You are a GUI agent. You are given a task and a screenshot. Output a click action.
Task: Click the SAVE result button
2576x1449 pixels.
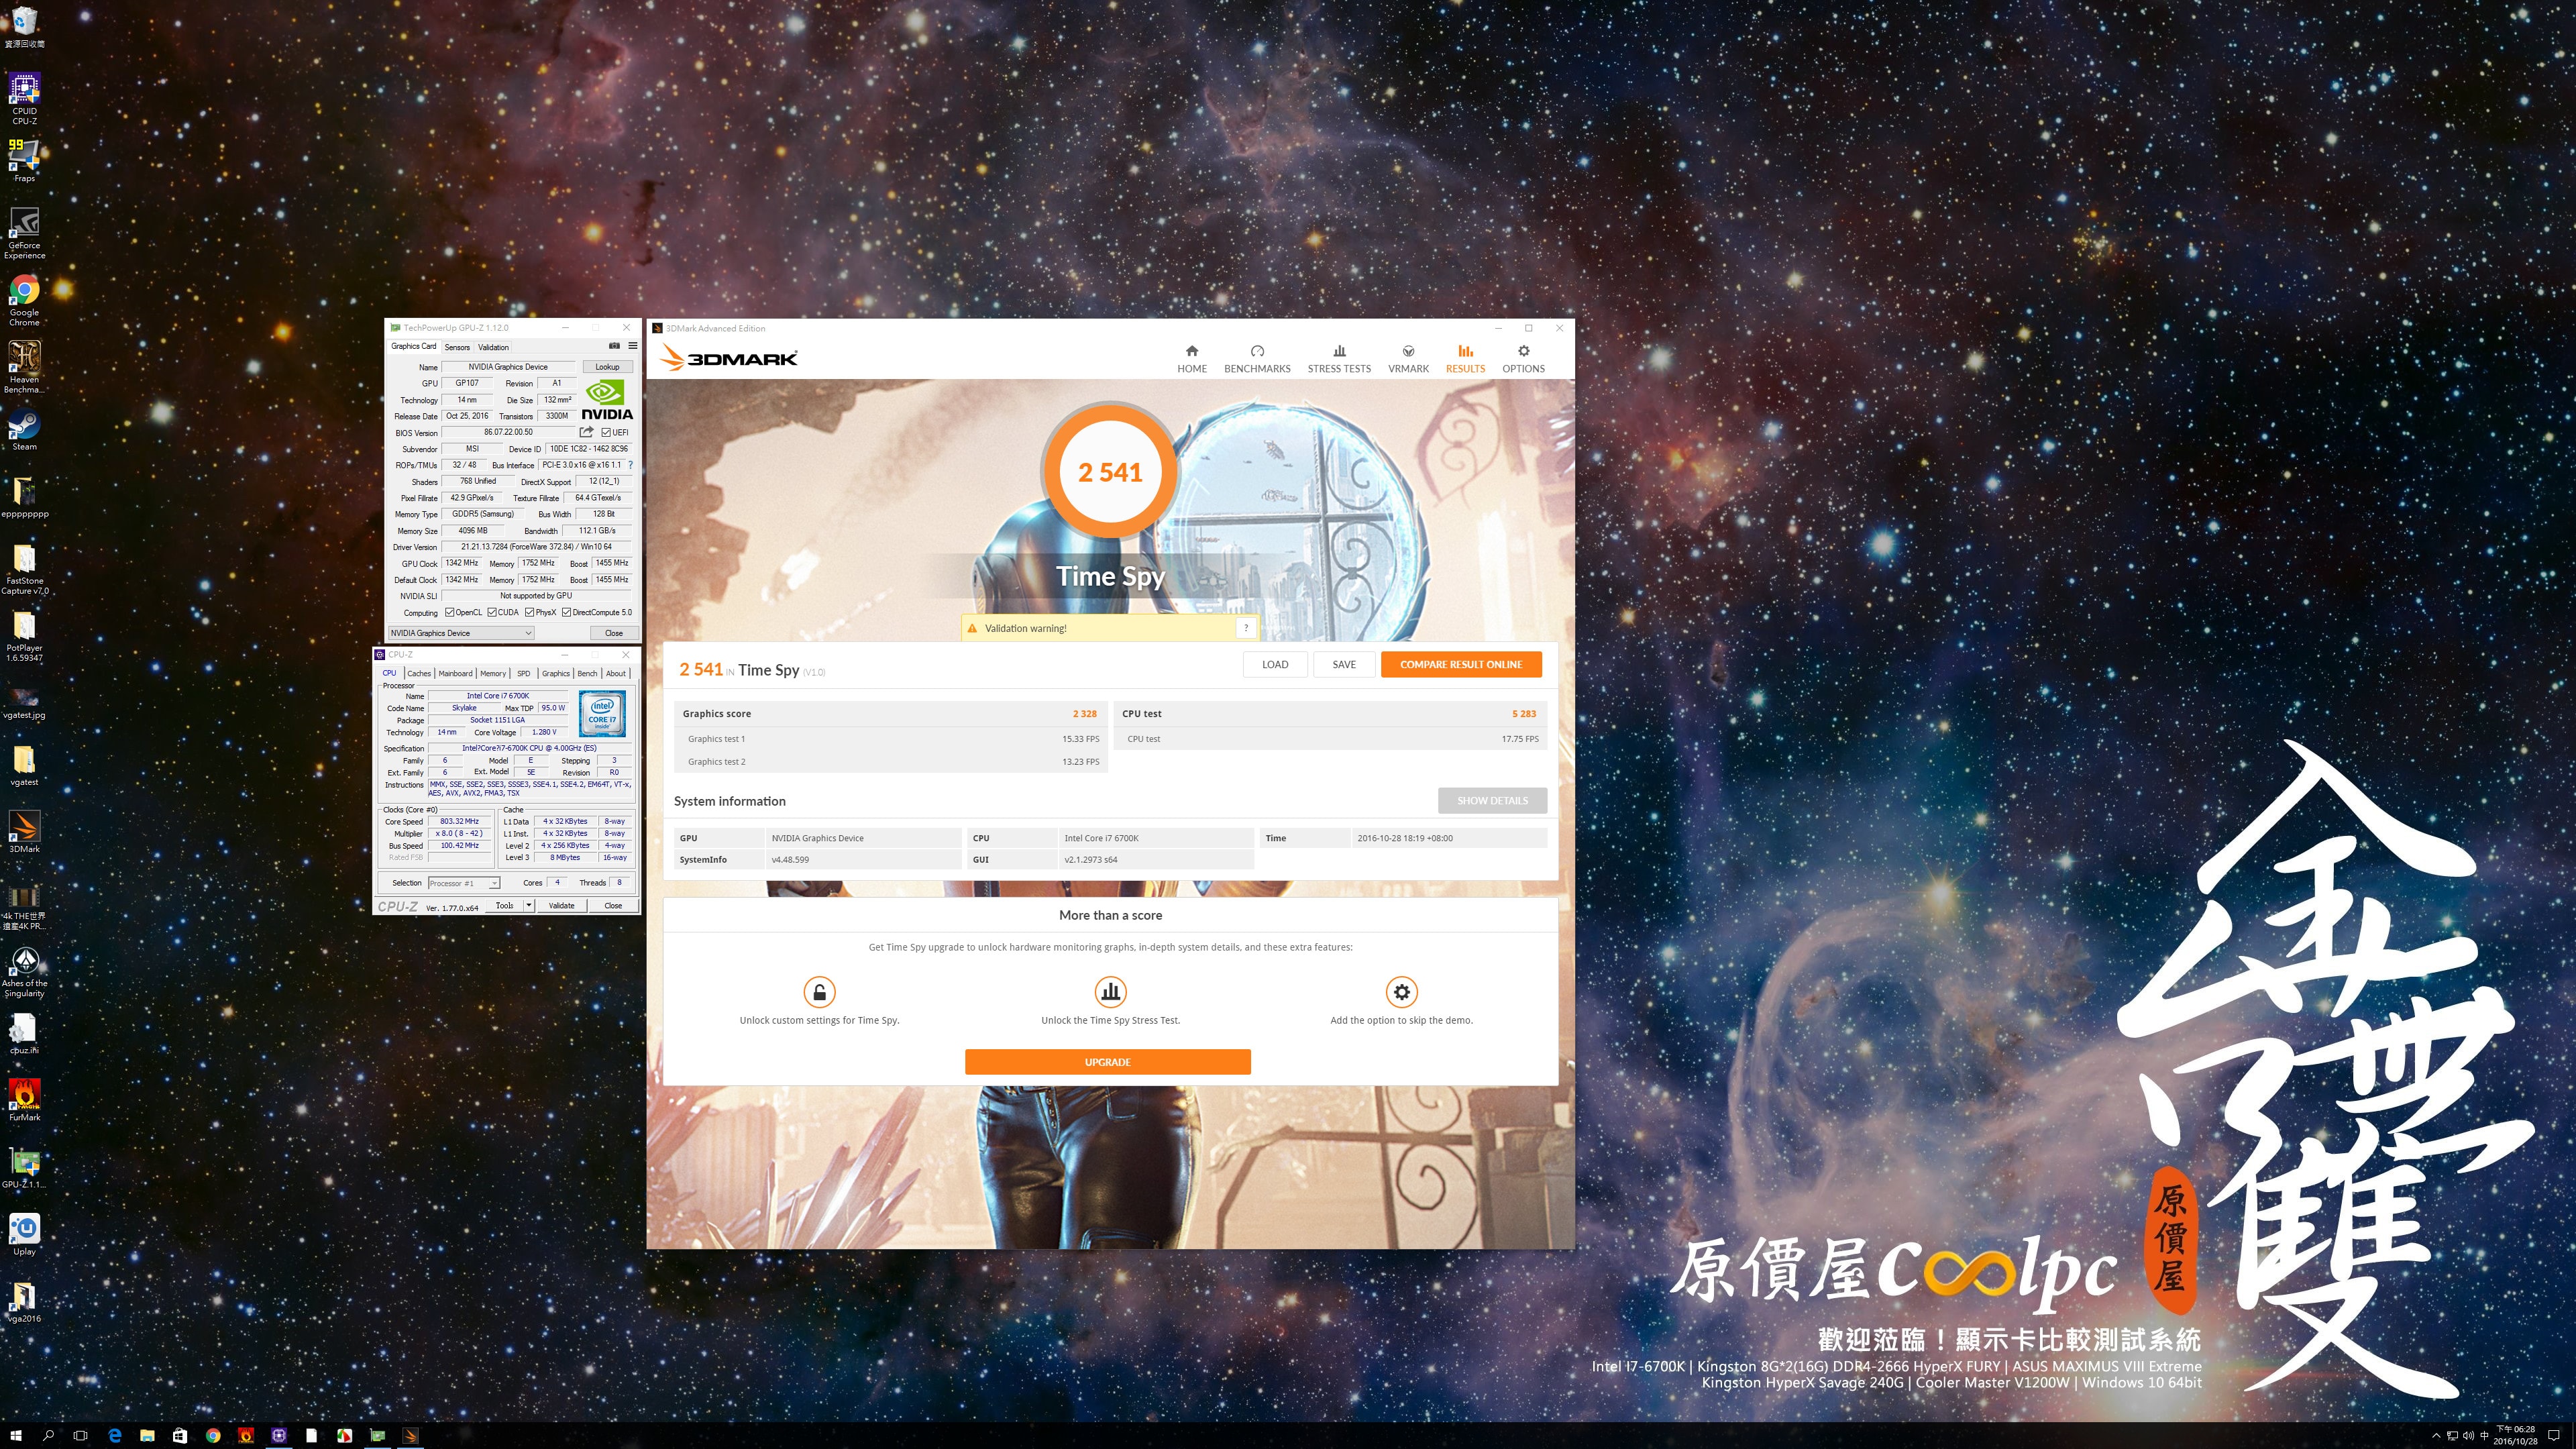pos(1344,664)
